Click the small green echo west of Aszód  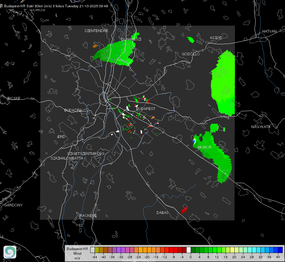tap(190, 40)
